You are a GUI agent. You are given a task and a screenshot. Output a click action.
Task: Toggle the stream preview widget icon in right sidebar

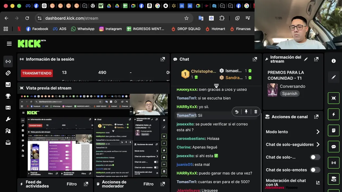click(x=334, y=98)
